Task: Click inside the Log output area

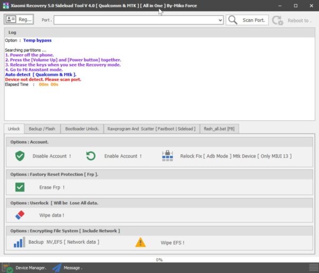Action: [159, 101]
